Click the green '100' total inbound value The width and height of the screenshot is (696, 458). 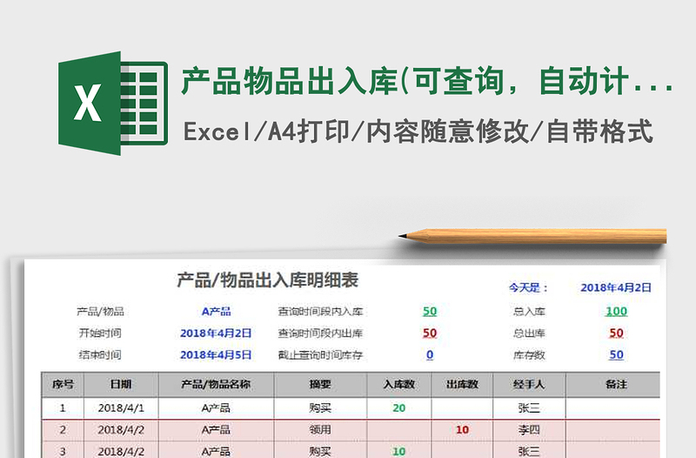pos(616,312)
